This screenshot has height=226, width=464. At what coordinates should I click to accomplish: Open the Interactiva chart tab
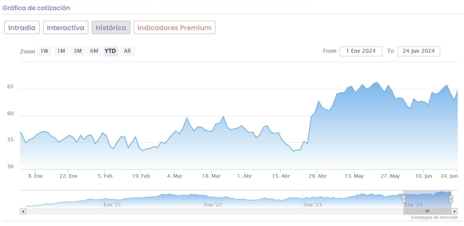click(x=66, y=28)
